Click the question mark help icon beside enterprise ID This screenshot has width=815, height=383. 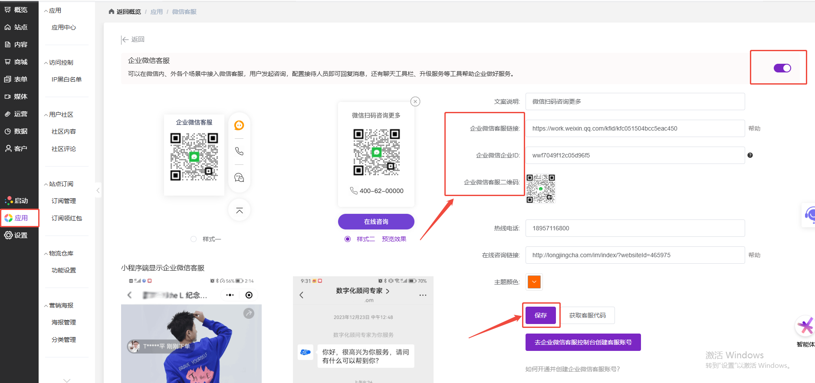coord(750,155)
